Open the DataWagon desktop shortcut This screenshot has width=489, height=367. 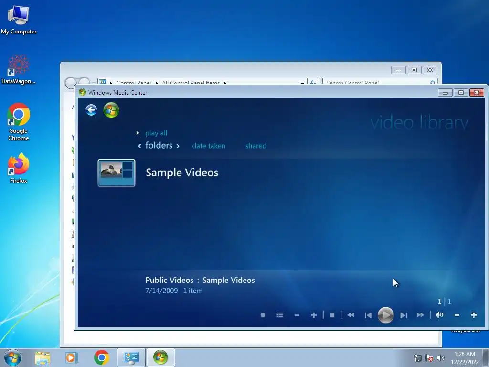(x=19, y=70)
